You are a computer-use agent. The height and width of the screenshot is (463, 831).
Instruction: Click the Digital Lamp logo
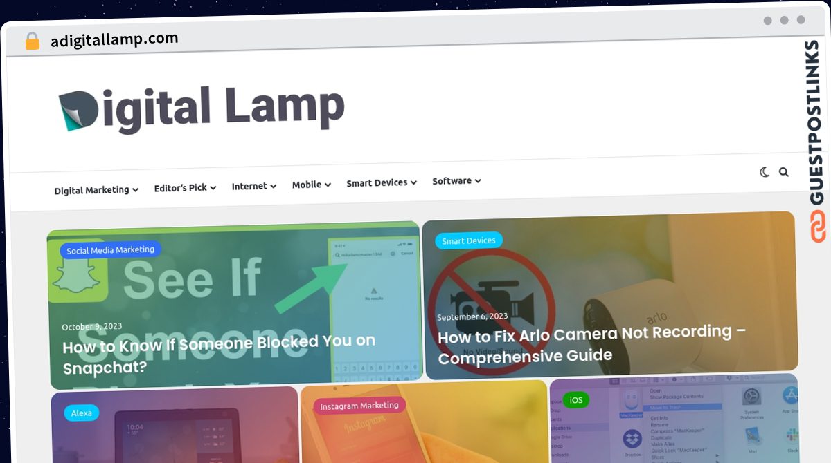(x=202, y=109)
